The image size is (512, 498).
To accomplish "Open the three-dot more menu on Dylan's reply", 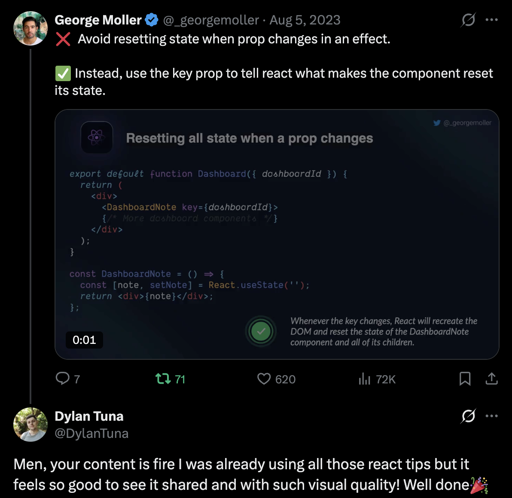I will [491, 416].
